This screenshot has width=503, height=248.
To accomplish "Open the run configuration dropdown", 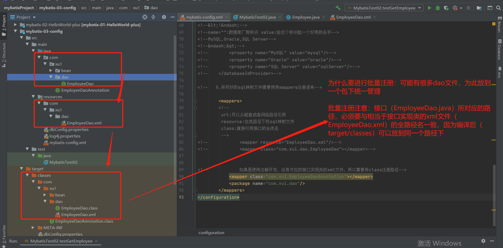I will click(x=384, y=8).
